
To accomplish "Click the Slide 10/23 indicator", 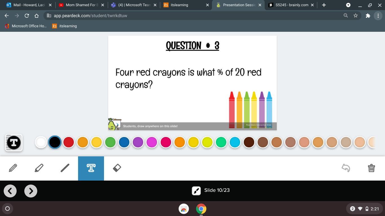I will click(x=217, y=190).
